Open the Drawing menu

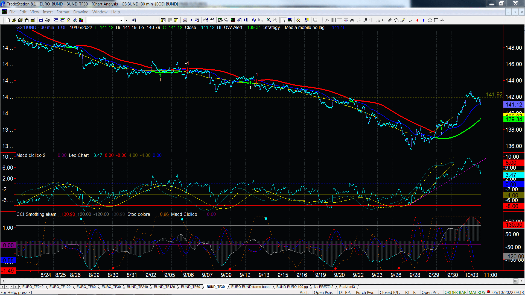[81, 12]
